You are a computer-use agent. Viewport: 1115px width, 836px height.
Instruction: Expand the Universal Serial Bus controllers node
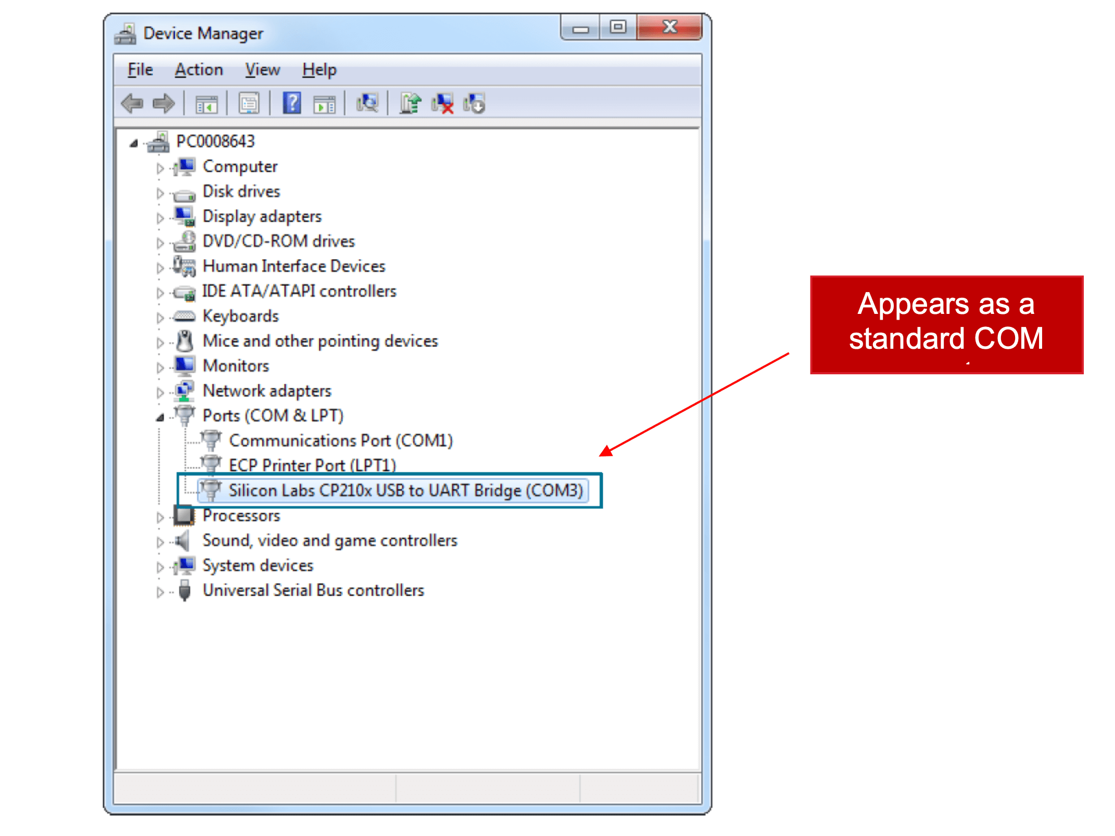[x=160, y=591]
